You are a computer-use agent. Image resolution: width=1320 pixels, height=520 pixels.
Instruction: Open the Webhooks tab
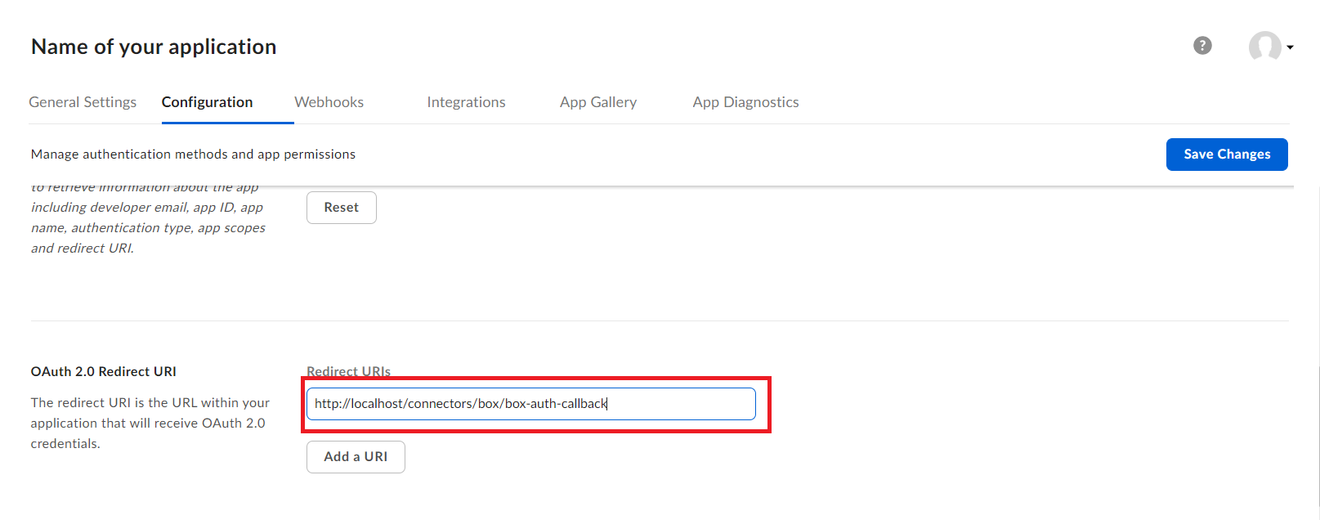(x=329, y=102)
